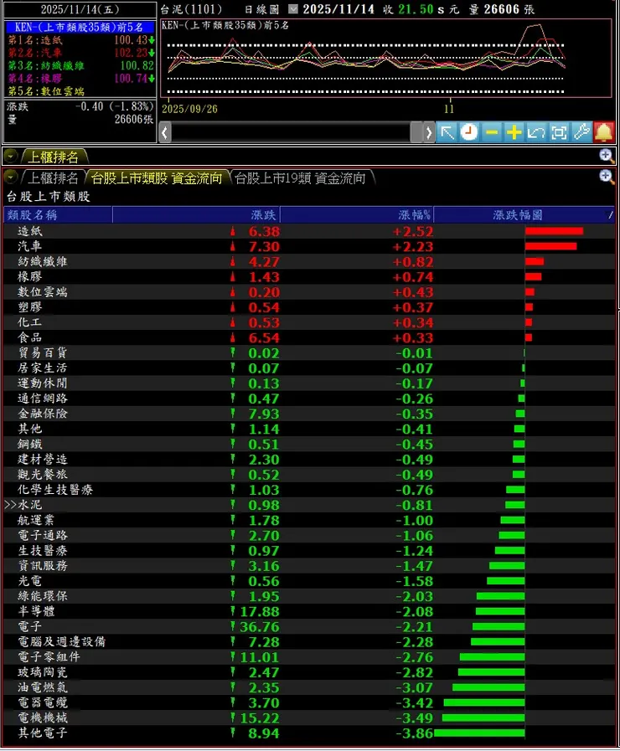Click green bar of 電器電纜 in 漲跌幅圖
This screenshot has width=620, height=751.
coord(484,702)
